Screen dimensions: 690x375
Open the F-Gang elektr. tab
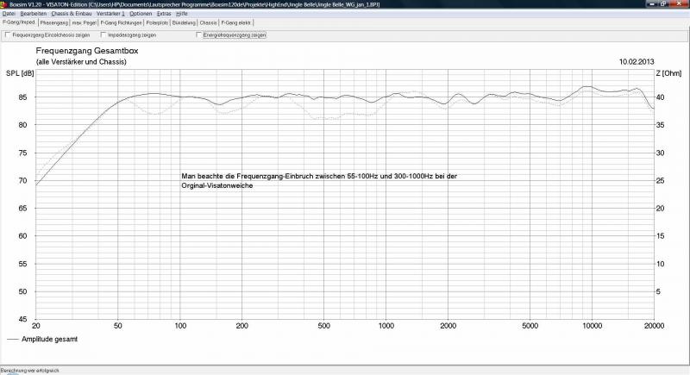click(236, 22)
